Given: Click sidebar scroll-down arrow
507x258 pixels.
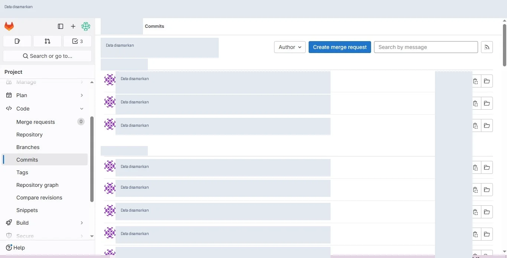Looking at the screenshot, I should (92, 236).
